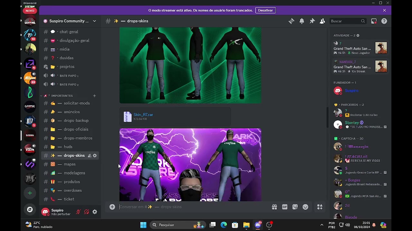Screen dimensions: 412x231
Task: Open the inbox icon in header
Action: point(374,21)
